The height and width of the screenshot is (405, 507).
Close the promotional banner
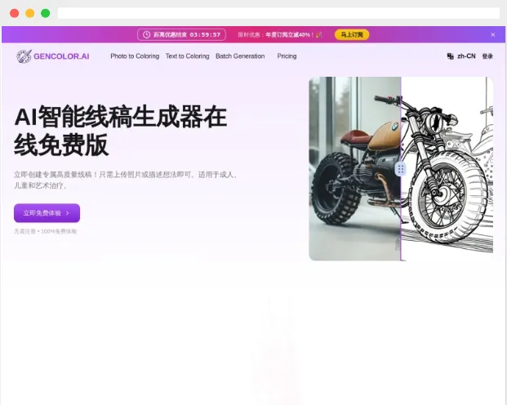(x=492, y=35)
